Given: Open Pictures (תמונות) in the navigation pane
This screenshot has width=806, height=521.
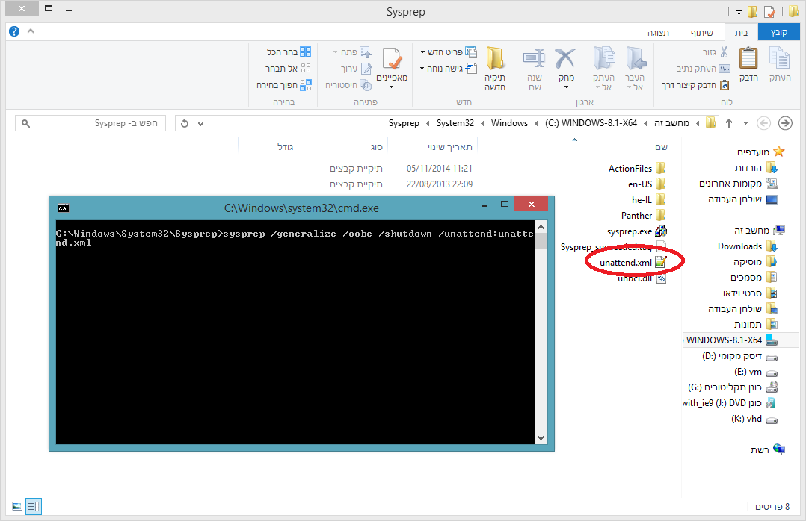Looking at the screenshot, I should tap(756, 325).
